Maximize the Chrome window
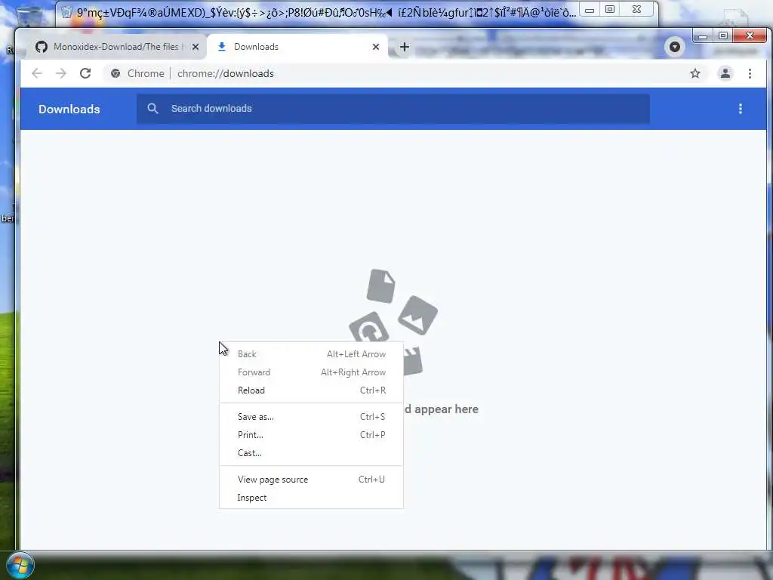The width and height of the screenshot is (773, 580). (x=722, y=35)
